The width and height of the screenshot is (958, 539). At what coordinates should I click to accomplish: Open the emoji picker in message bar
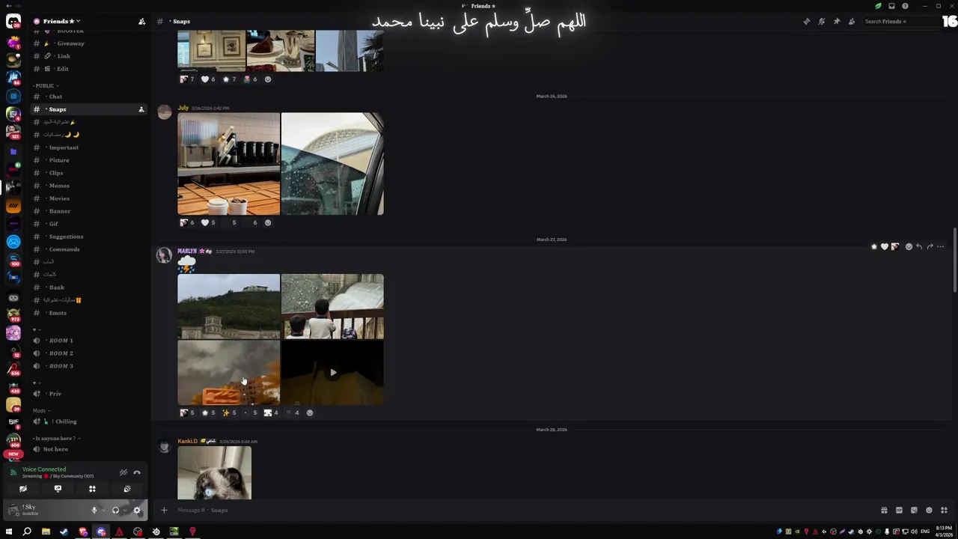pos(929,511)
